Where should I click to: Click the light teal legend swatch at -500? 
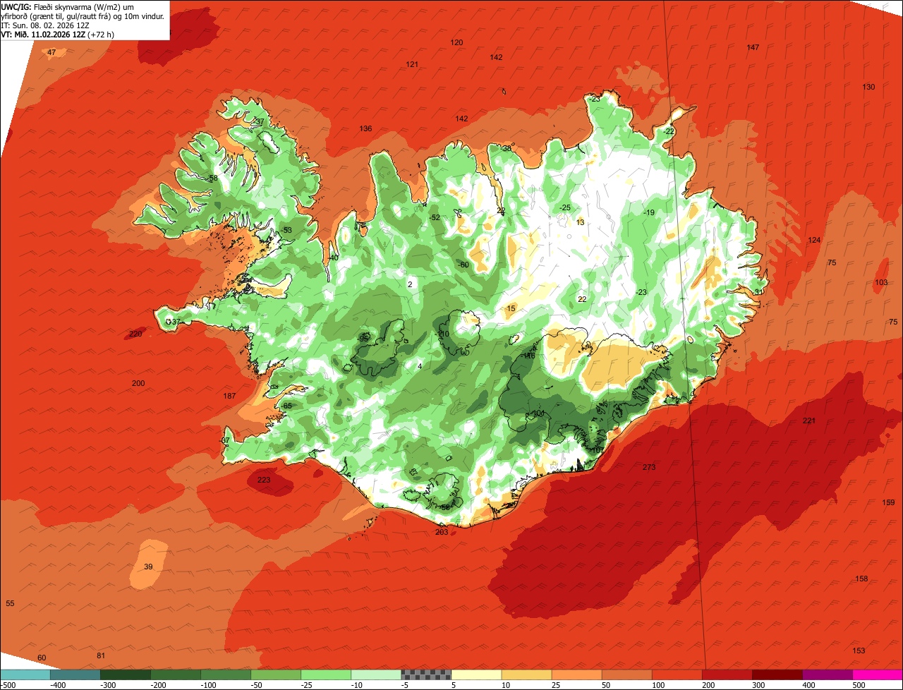pyautogui.click(x=25, y=674)
